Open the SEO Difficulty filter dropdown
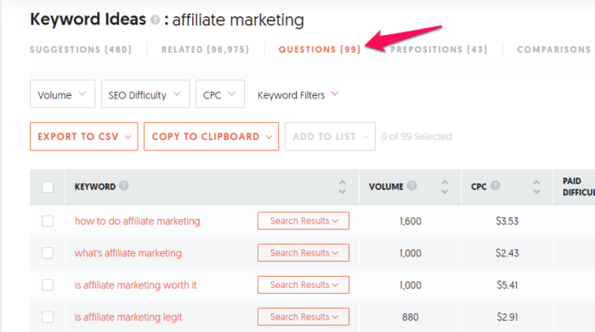Viewport: 595px width, 332px height. (x=145, y=94)
